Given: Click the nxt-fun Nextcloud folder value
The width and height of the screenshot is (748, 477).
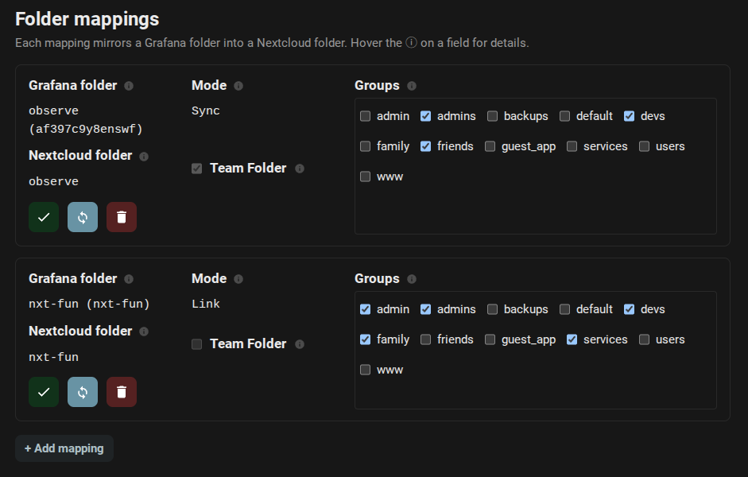Looking at the screenshot, I should tap(53, 357).
